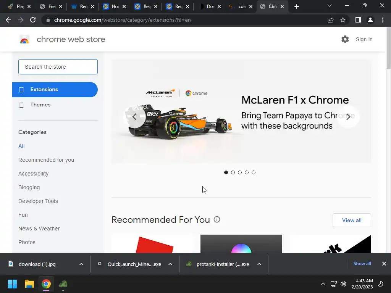Image resolution: width=391 pixels, height=293 pixels.
Task: Reload the current page
Action: tap(33, 20)
